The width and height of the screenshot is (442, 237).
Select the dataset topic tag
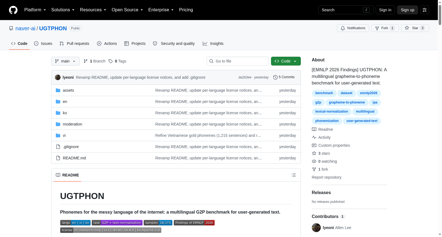346,93
